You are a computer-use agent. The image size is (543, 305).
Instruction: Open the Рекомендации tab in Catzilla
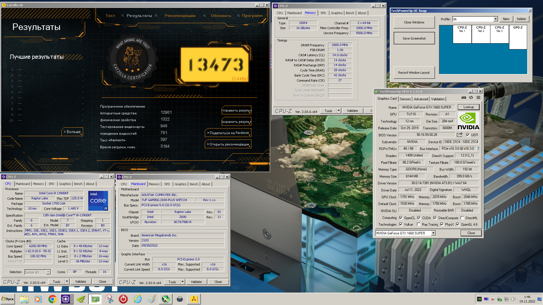(180, 16)
